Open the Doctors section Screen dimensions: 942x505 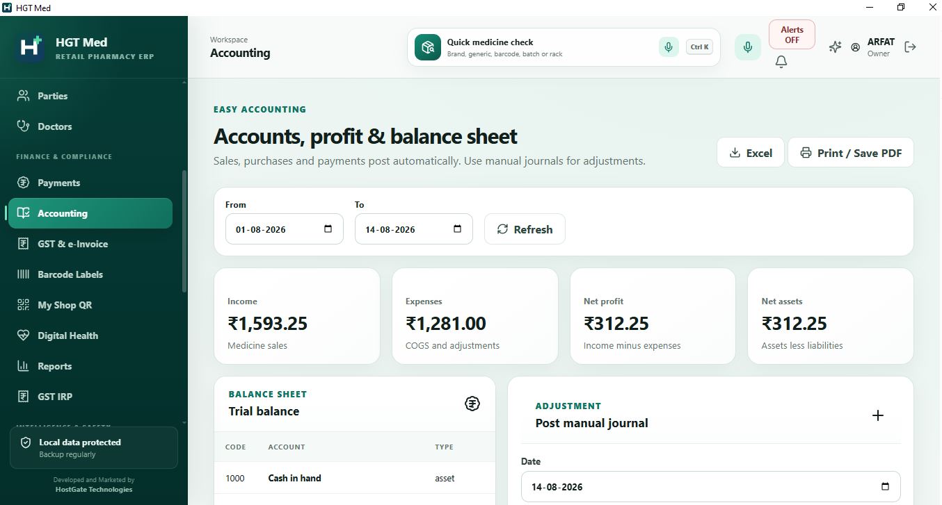90,126
